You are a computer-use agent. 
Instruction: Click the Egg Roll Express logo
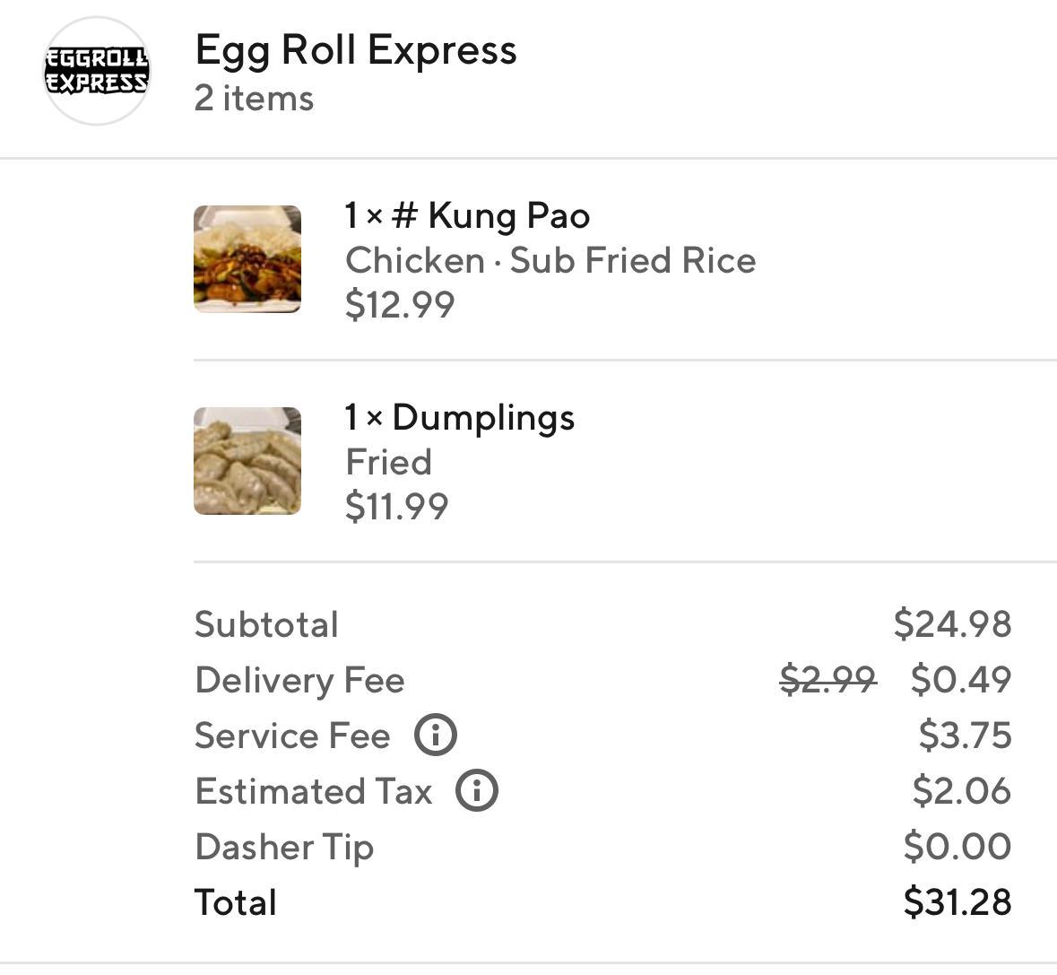97,71
